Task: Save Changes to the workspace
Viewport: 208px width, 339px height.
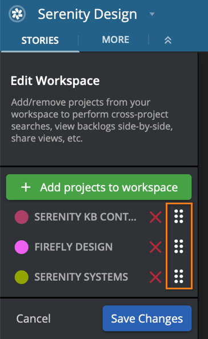Action: (147, 318)
